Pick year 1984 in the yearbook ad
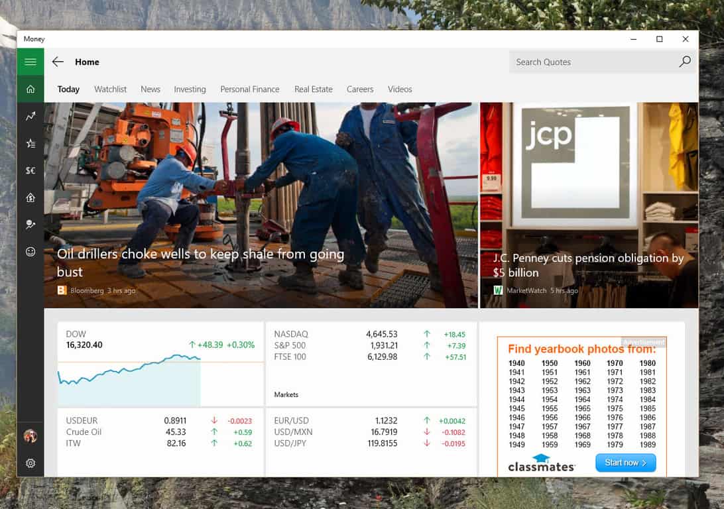 pos(648,400)
